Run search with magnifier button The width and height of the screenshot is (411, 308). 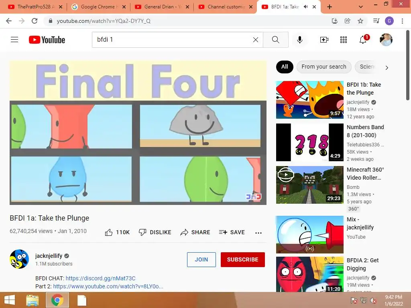[x=275, y=40]
